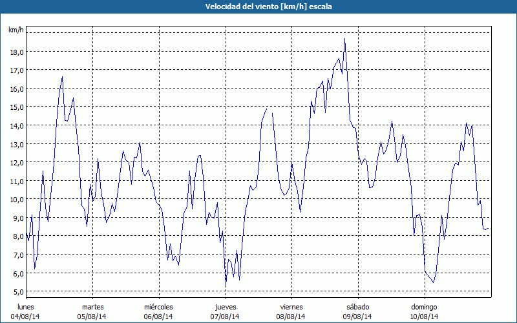Screen dimensions: 517x323
Task: Pick the "jueves" day label
Action: point(225,307)
